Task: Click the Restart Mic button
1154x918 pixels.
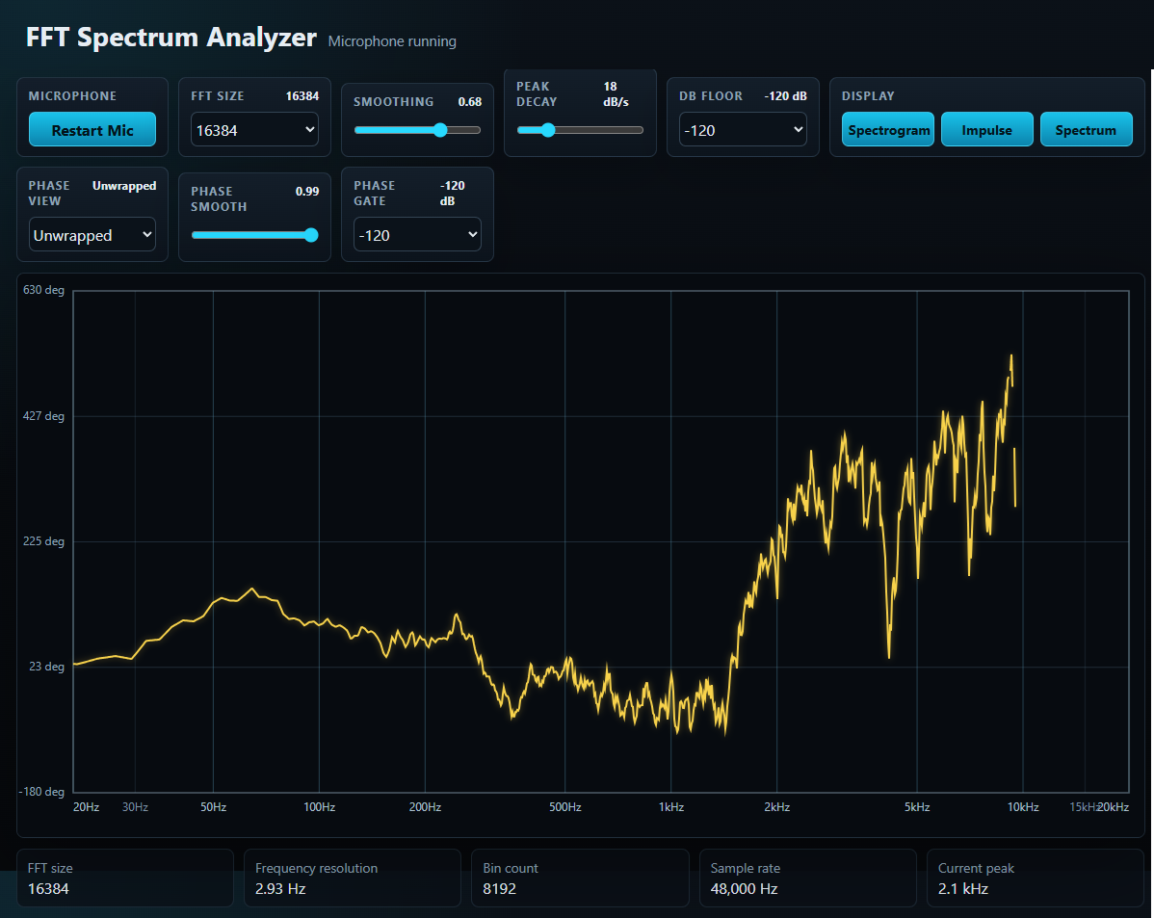Action: [92, 130]
